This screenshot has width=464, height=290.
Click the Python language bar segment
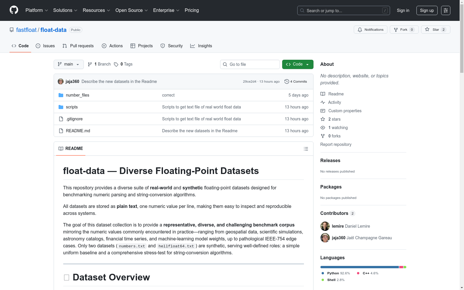pyautogui.click(x=360, y=267)
